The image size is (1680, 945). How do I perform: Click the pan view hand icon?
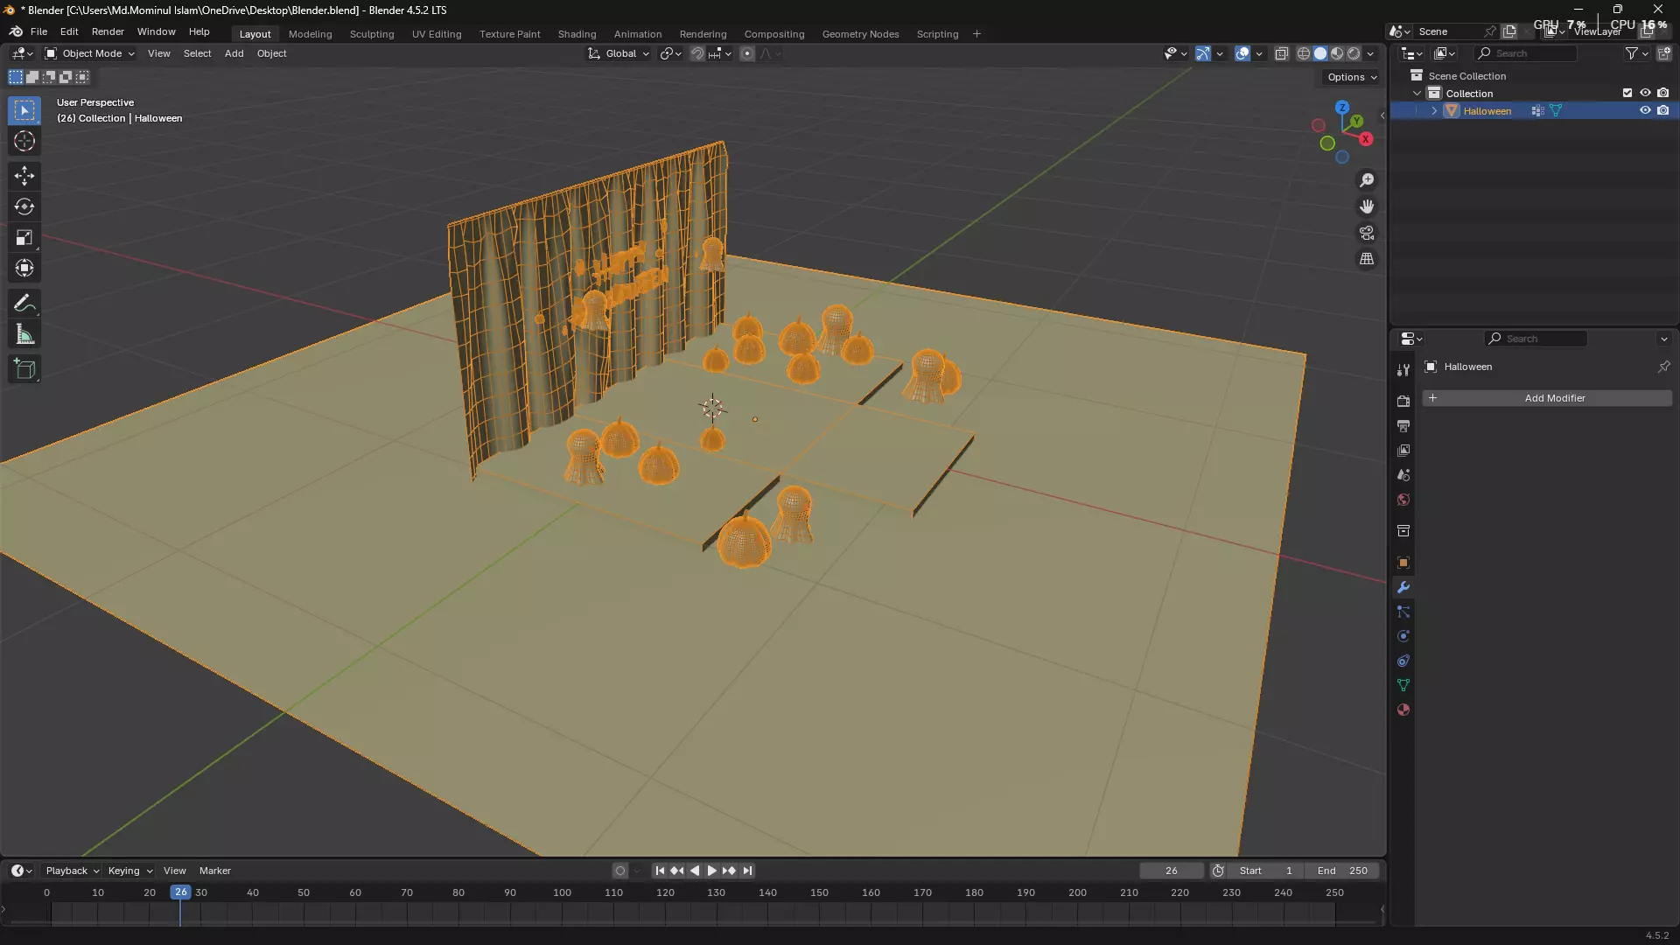pyautogui.click(x=1367, y=206)
